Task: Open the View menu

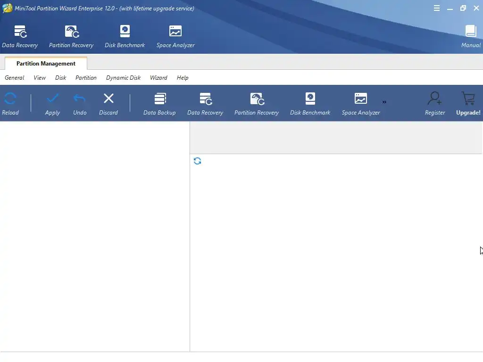Action: pos(40,78)
